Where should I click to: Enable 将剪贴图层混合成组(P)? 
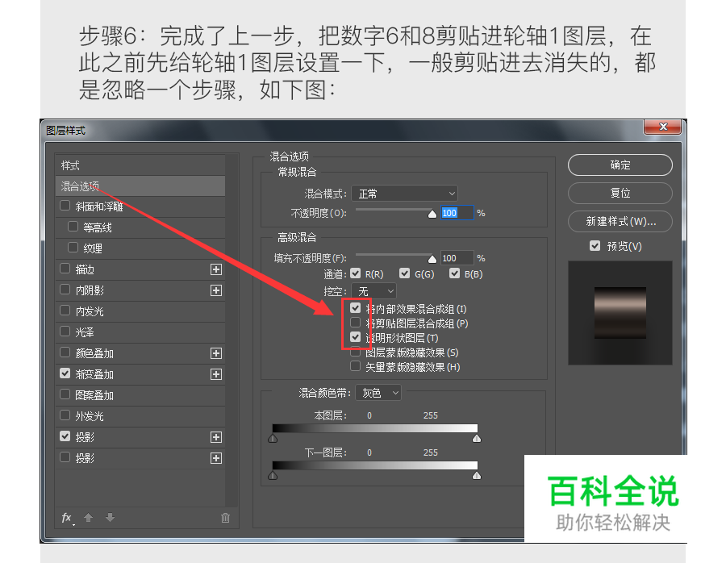coord(355,322)
